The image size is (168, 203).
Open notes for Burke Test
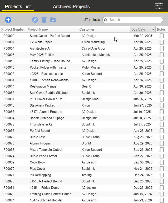pos(162,137)
